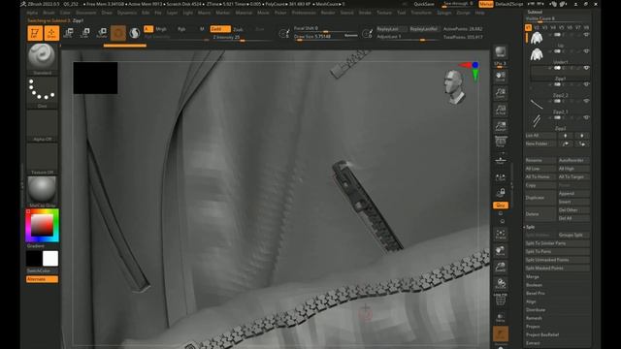Click the sculptris-style sphere icon in toolbar
This screenshot has height=349, width=621.
click(135, 33)
